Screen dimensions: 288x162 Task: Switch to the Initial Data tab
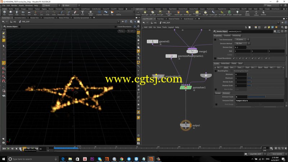225,63
